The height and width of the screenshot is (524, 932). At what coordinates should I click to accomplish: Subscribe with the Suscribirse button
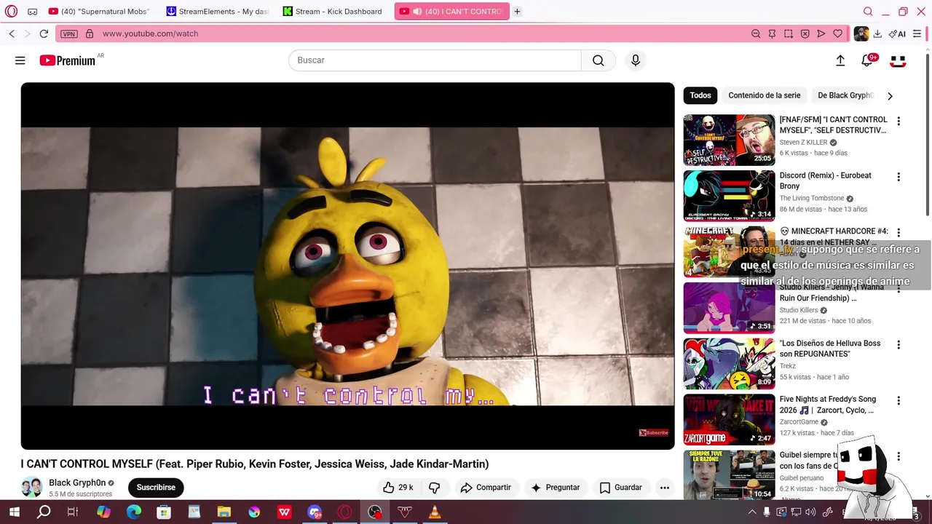click(x=156, y=488)
